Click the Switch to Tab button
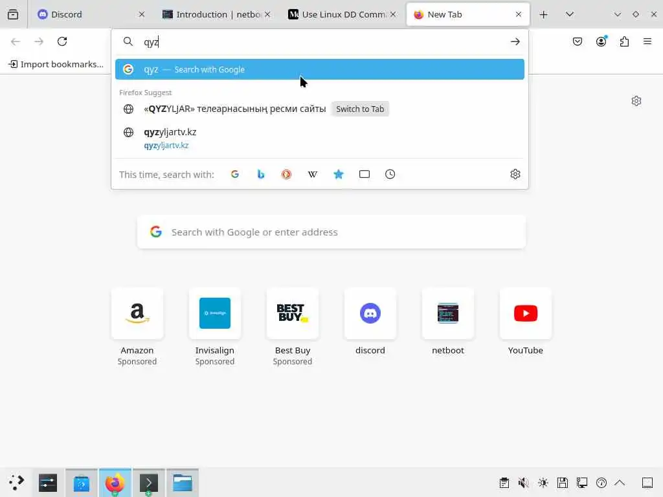The image size is (663, 497). point(360,109)
